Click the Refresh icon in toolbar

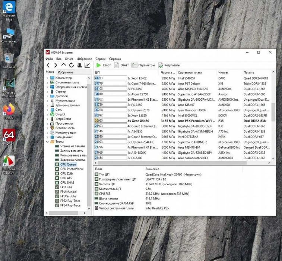[72, 65]
